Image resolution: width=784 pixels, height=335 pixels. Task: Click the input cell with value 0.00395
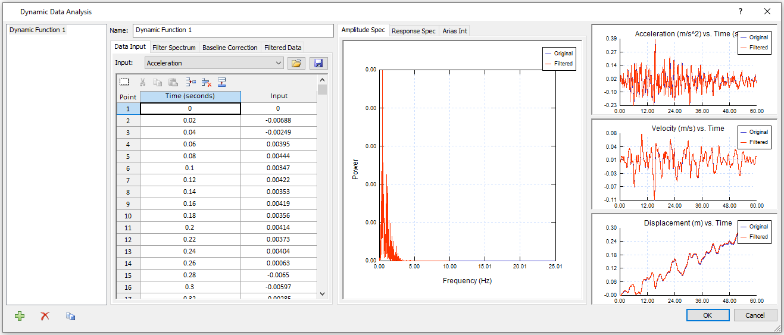pos(279,144)
